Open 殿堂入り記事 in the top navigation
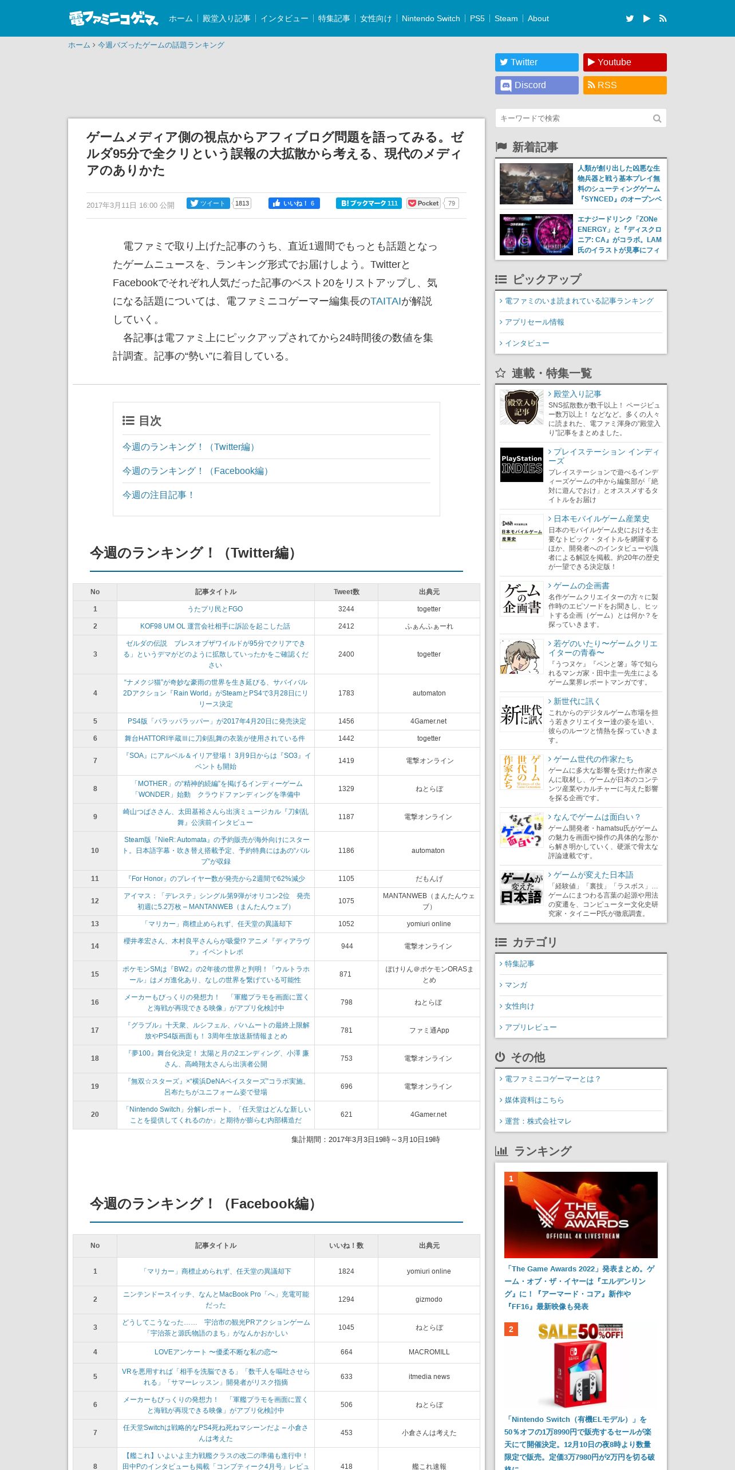The width and height of the screenshot is (735, 1470). (x=226, y=18)
